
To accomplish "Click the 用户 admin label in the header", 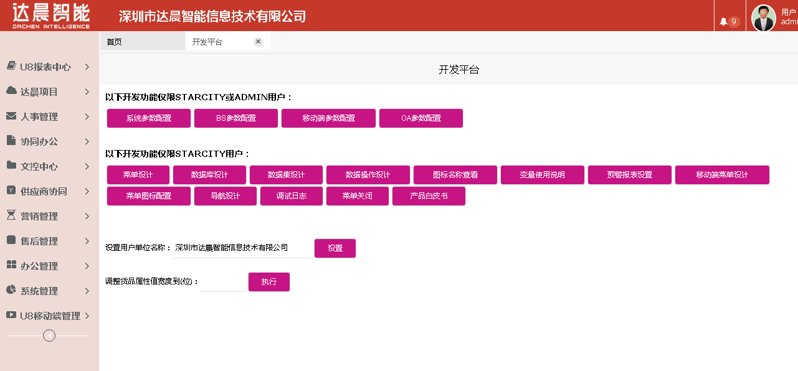I will coord(789,17).
